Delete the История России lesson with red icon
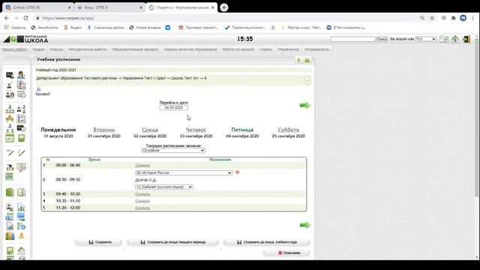This screenshot has height=270, width=480. point(237,172)
